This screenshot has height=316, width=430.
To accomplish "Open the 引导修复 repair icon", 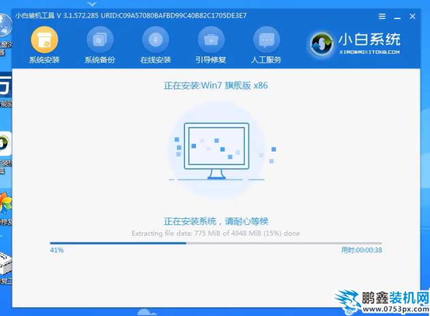I will (211, 40).
